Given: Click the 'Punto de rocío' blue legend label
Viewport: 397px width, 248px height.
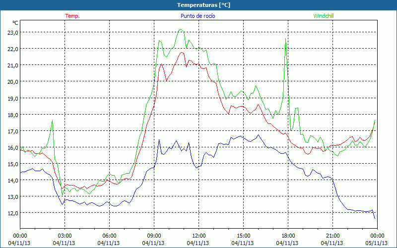Looking at the screenshot, I should click(x=198, y=16).
